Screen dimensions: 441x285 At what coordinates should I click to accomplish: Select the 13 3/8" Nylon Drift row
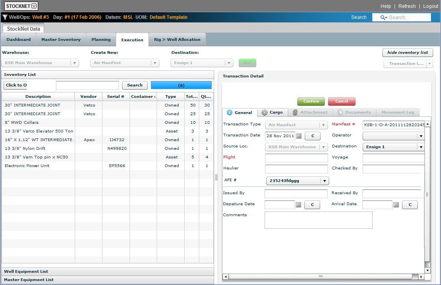108,148
